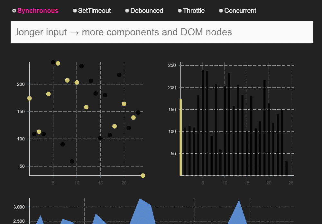Choose the Debounced radio option
This screenshot has height=224, width=322.
(x=127, y=11)
